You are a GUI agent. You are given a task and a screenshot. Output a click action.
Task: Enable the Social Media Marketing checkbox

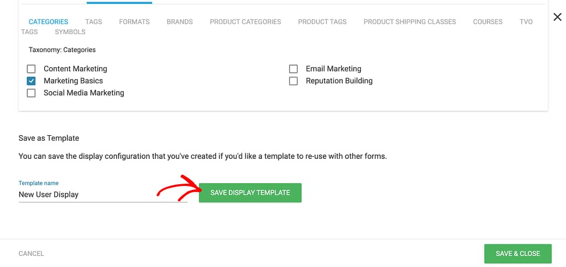coord(32,93)
